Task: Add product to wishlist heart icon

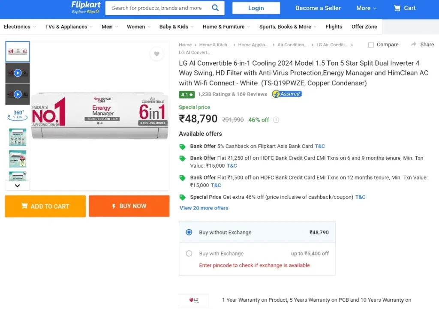Action: (156, 54)
